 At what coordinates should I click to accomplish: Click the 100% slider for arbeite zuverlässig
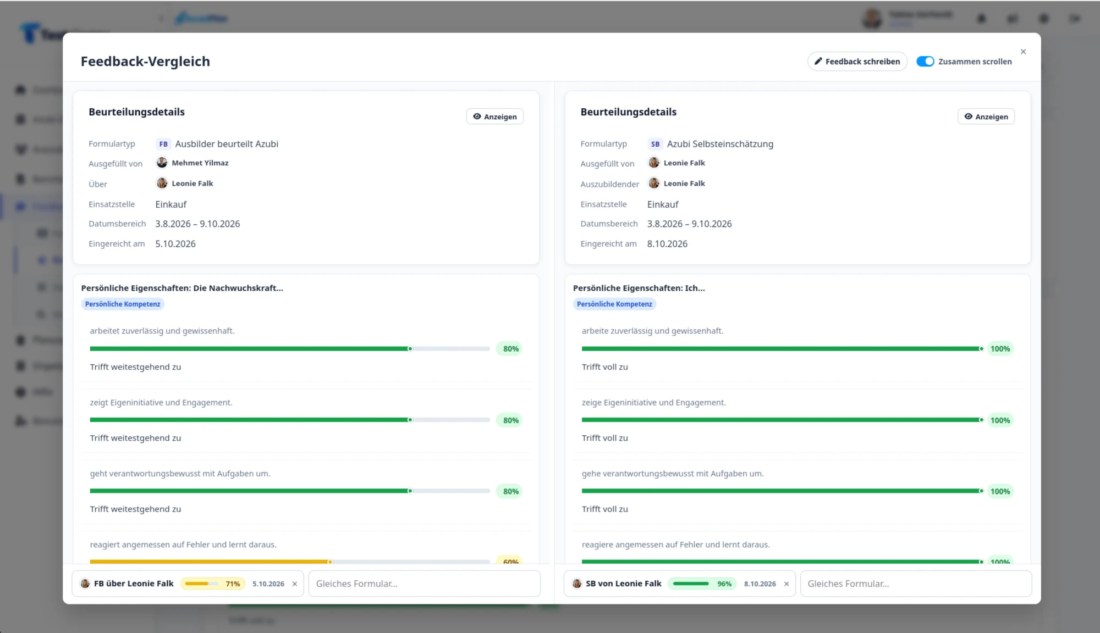click(782, 349)
